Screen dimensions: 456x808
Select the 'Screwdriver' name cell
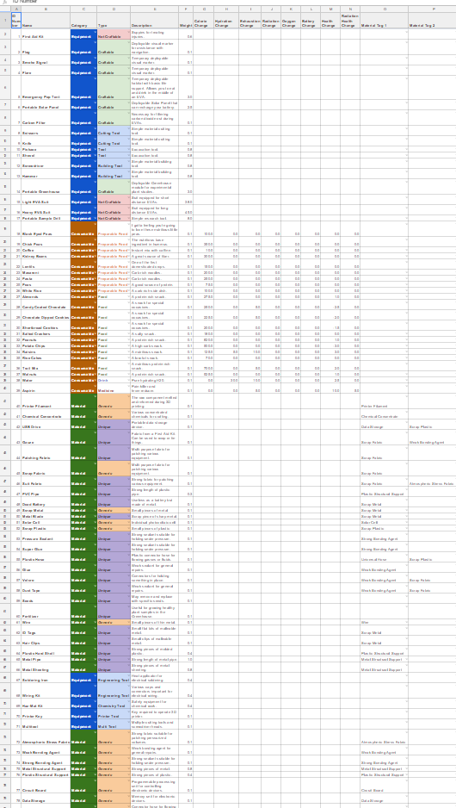(x=45, y=163)
